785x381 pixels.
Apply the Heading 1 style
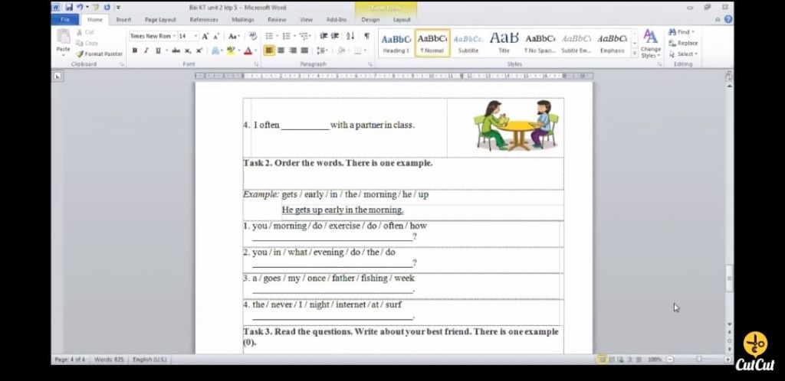click(x=396, y=44)
